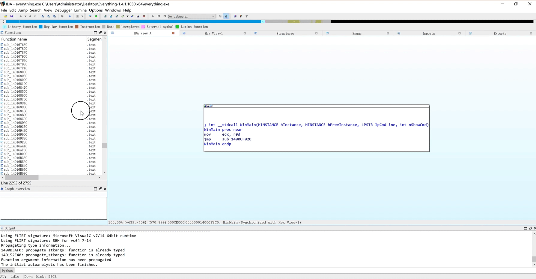Switch to the Hex View-1 tab
The height and width of the screenshot is (279, 536).
coord(213,33)
